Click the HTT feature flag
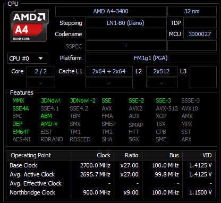The image size is (221, 203). pyautogui.click(x=134, y=132)
